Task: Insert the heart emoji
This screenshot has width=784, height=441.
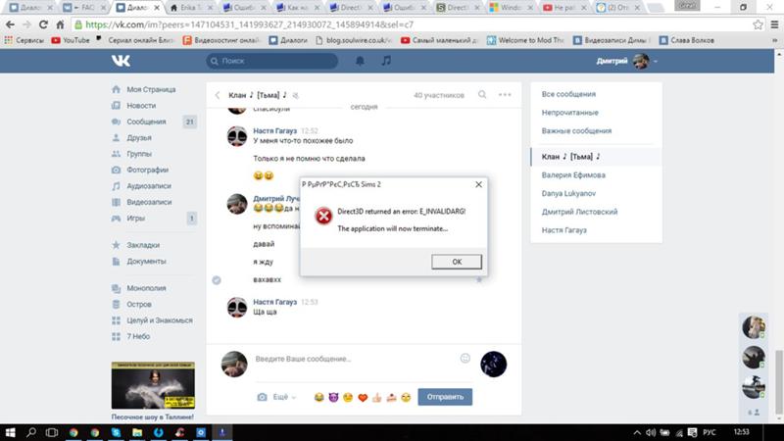Action: click(363, 398)
